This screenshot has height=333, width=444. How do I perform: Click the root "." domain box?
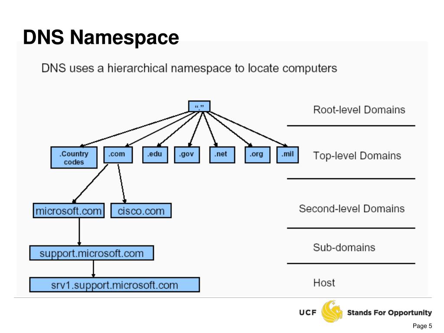pyautogui.click(x=199, y=106)
